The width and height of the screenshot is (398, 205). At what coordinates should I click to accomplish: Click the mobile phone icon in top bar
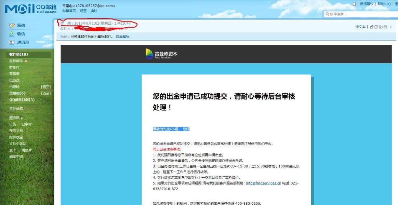click(354, 4)
